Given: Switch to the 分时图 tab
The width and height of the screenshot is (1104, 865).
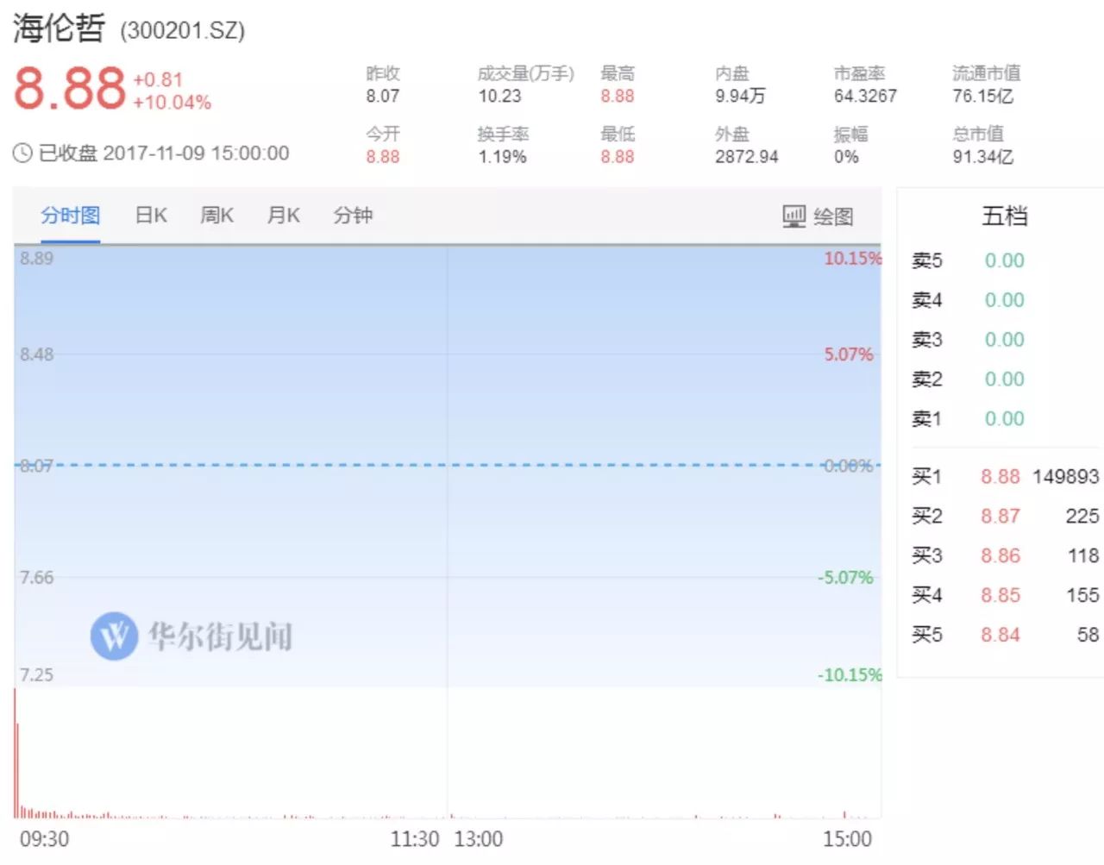Looking at the screenshot, I should [70, 216].
